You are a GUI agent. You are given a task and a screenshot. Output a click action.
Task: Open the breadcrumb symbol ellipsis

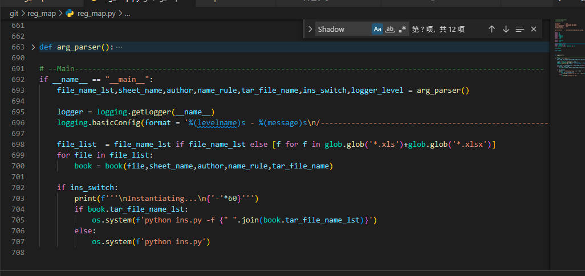pos(127,14)
